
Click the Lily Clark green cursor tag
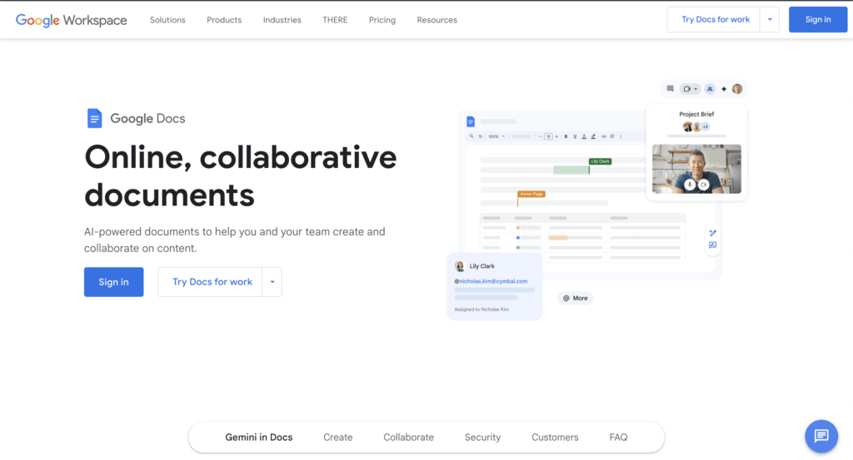600,161
